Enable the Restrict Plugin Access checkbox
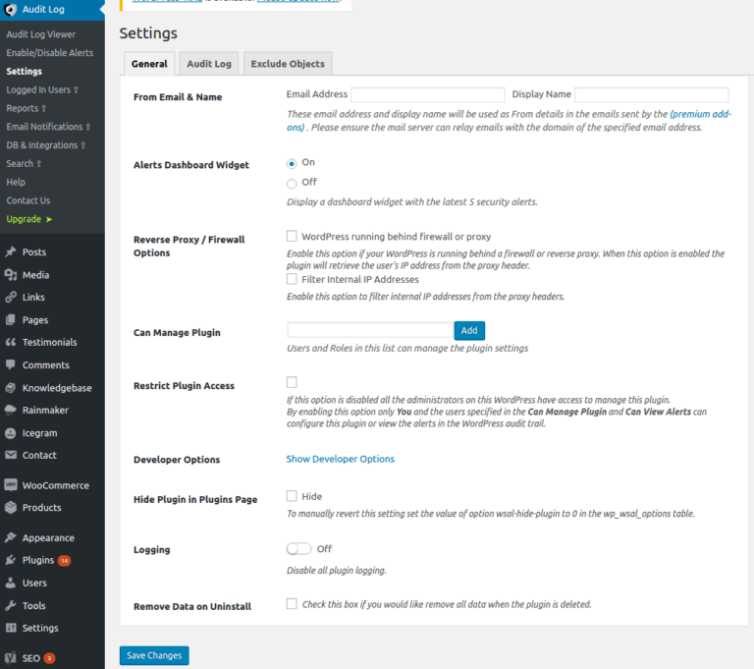 tap(292, 382)
